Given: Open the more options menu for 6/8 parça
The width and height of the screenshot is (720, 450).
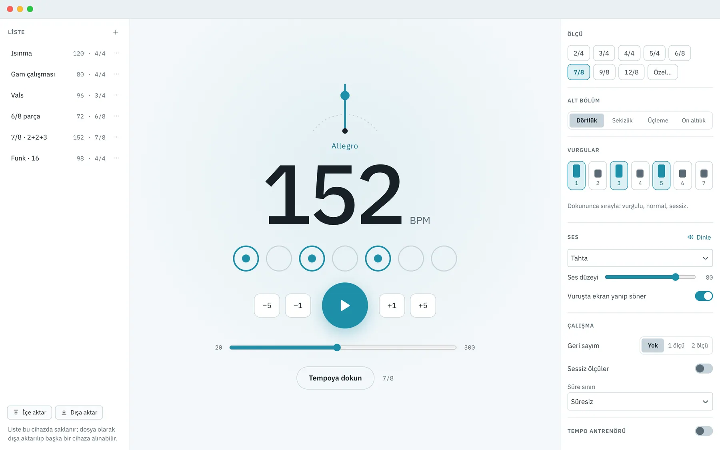Looking at the screenshot, I should (x=116, y=116).
